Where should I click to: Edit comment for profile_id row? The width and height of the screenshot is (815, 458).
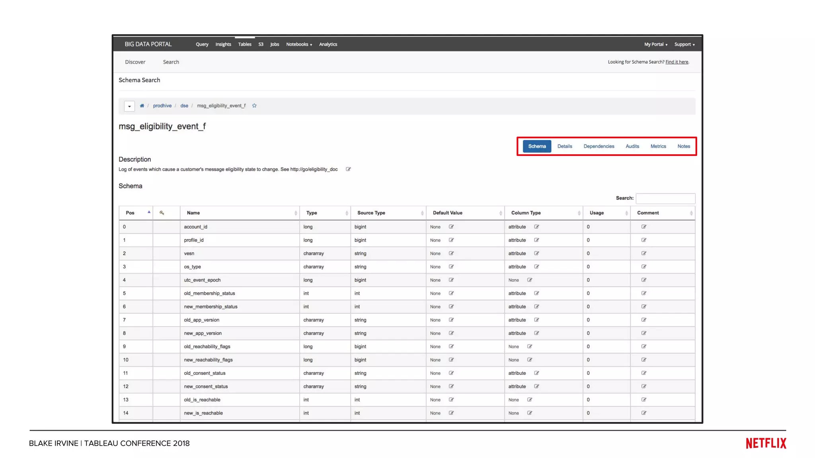(643, 240)
